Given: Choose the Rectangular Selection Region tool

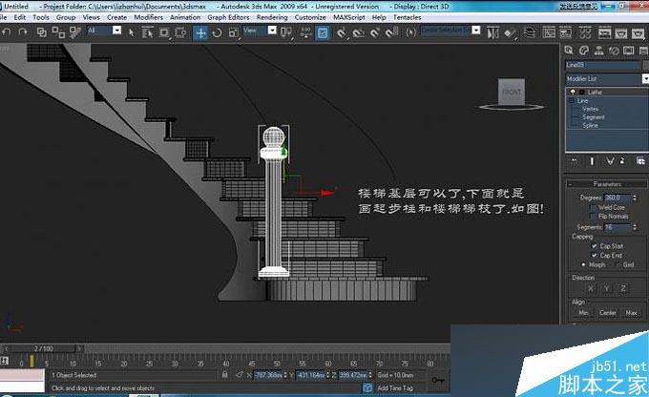Looking at the screenshot, I should coord(164,32).
